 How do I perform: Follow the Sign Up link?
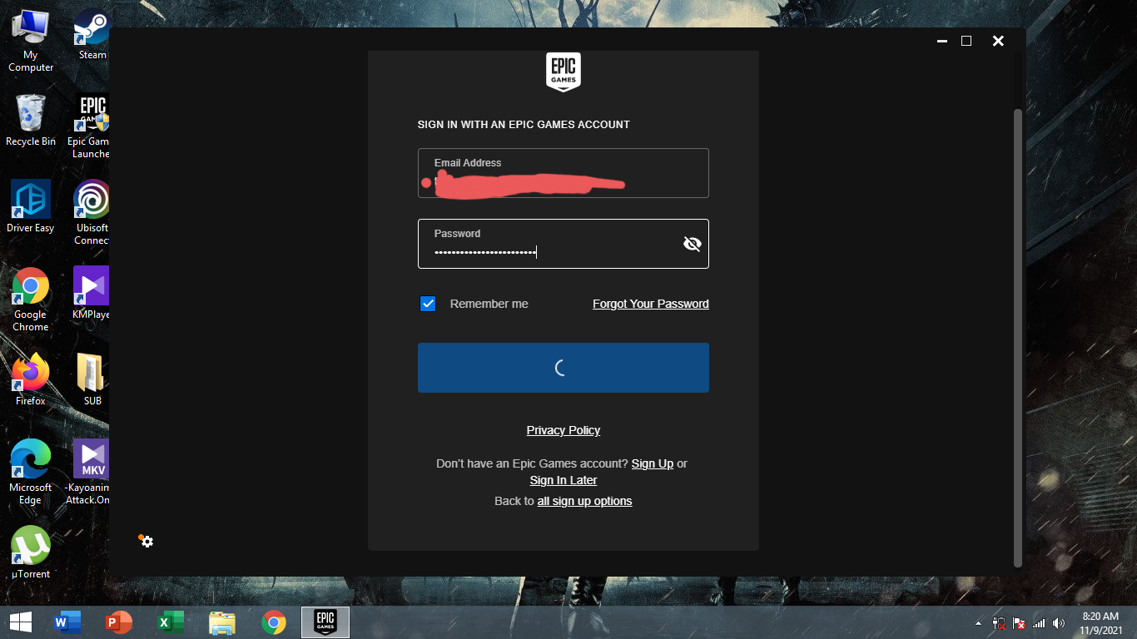(x=653, y=463)
